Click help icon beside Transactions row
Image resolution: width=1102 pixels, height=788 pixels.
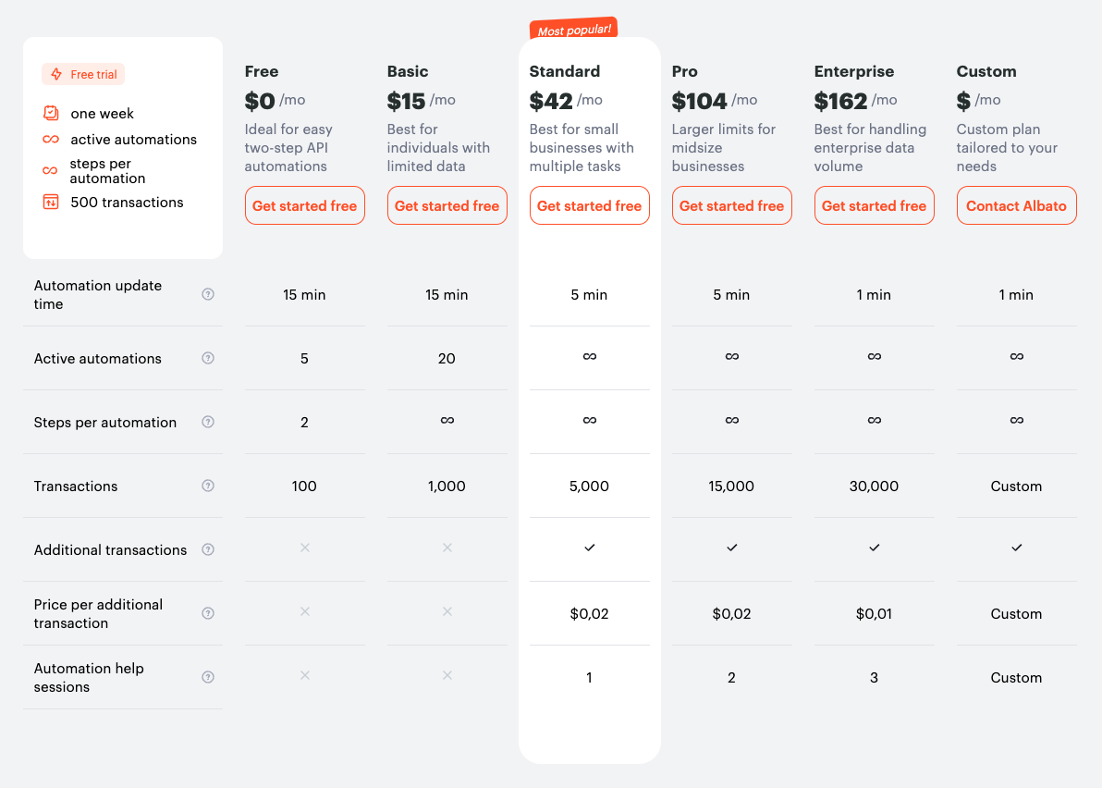point(208,486)
